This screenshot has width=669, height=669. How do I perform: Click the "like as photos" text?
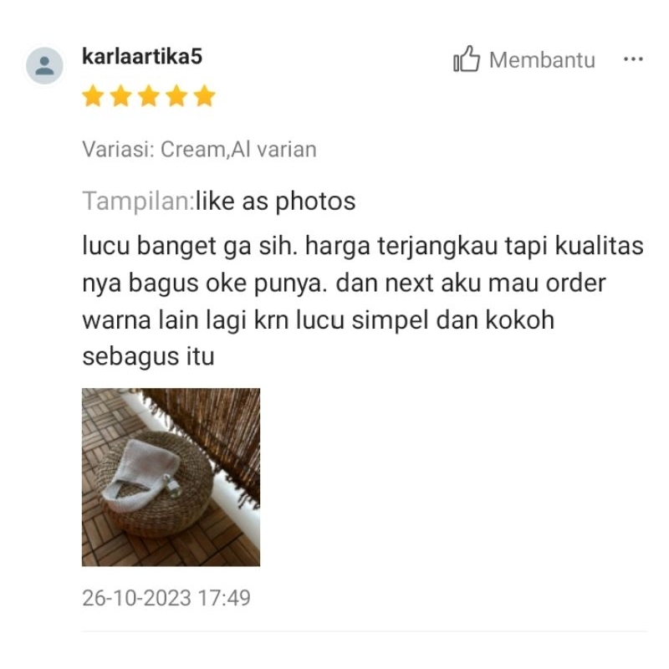coord(276,202)
